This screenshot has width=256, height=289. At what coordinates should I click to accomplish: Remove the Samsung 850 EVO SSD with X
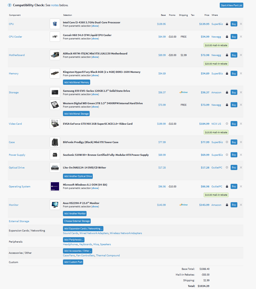[x=241, y=92]
